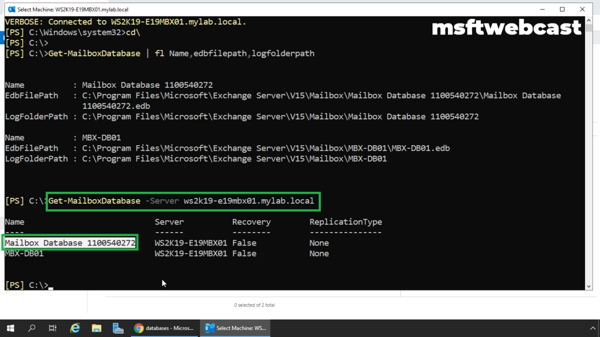
Task: Minimize the Select Machine window
Action: tap(542, 8)
